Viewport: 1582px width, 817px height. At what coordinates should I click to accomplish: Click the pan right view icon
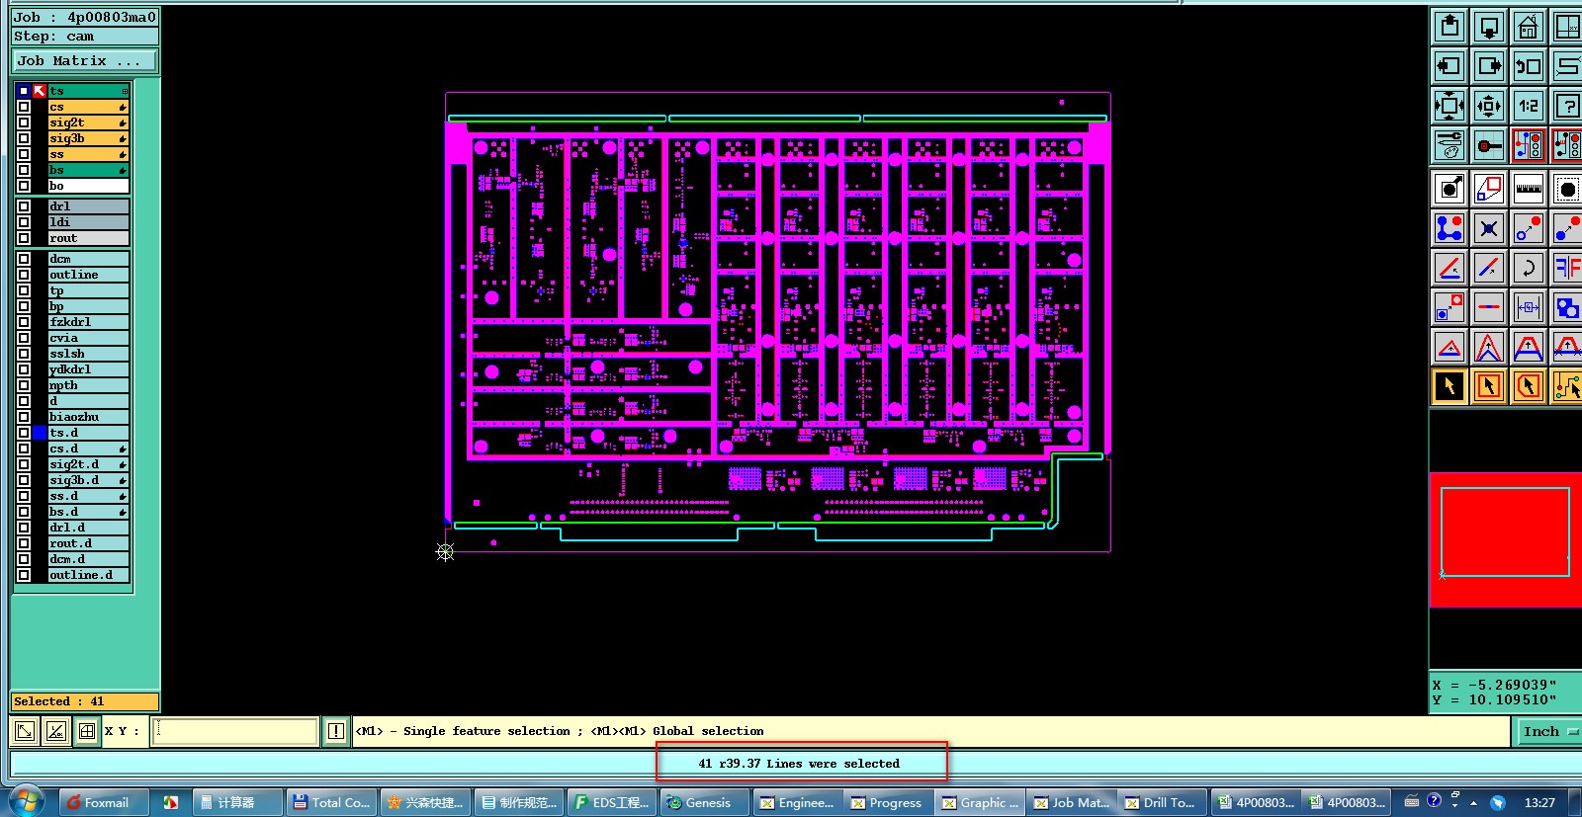coord(1489,66)
